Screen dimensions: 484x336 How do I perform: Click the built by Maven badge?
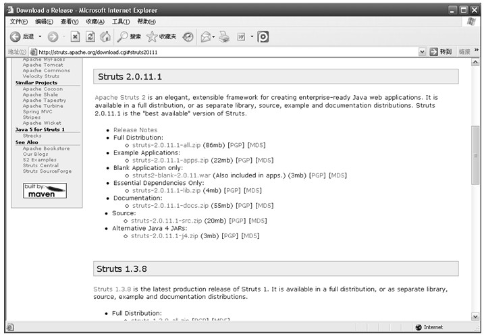45,190
